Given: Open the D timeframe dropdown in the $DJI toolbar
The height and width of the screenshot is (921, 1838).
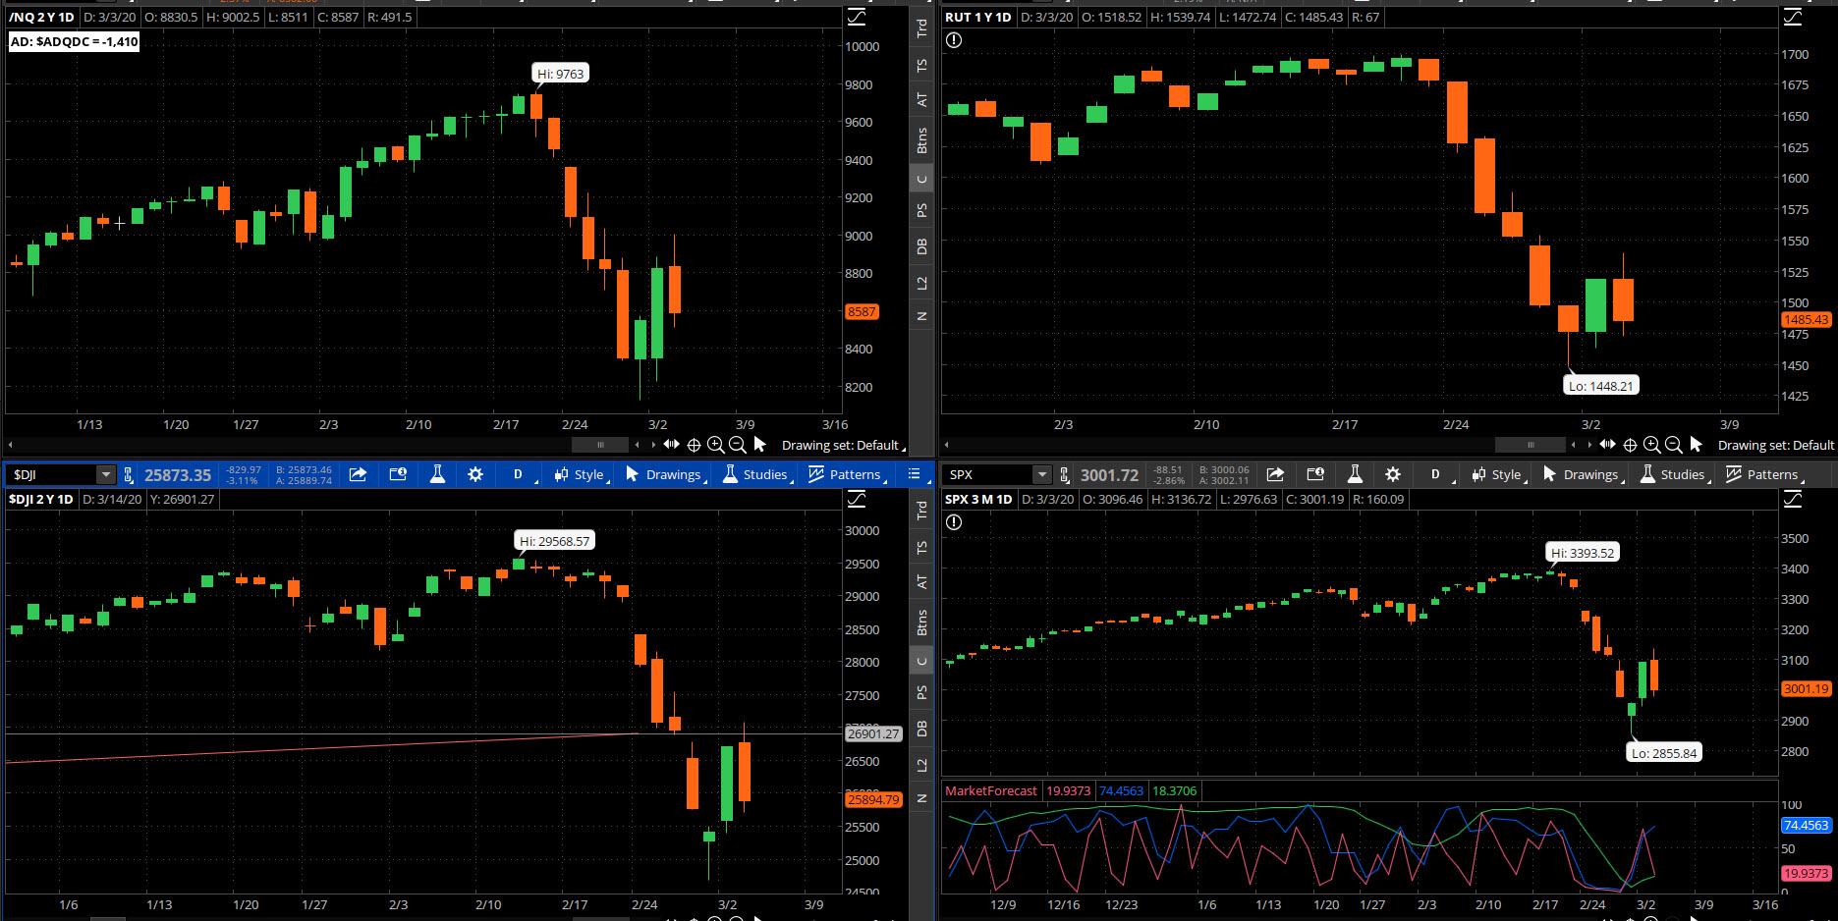Looking at the screenshot, I should click(521, 474).
